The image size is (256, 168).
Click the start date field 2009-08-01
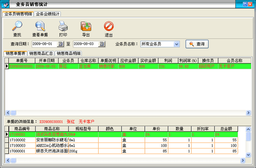[x=44, y=44]
